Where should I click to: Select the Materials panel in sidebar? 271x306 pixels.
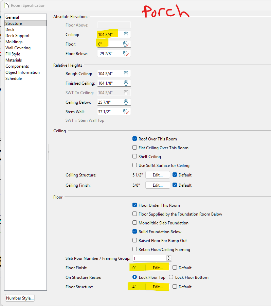(x=14, y=60)
